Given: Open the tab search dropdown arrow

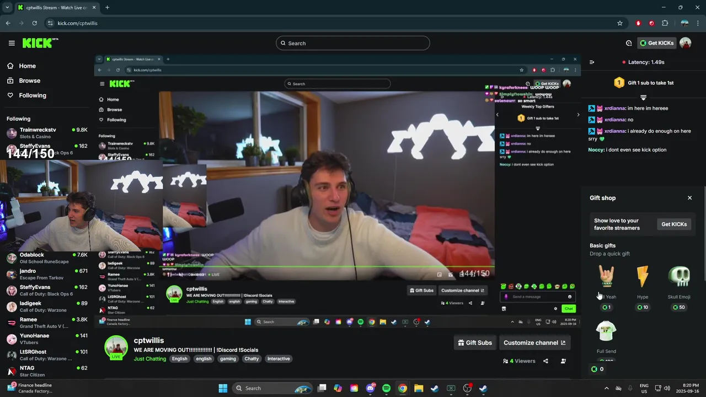Looking at the screenshot, I should [x=7, y=7].
